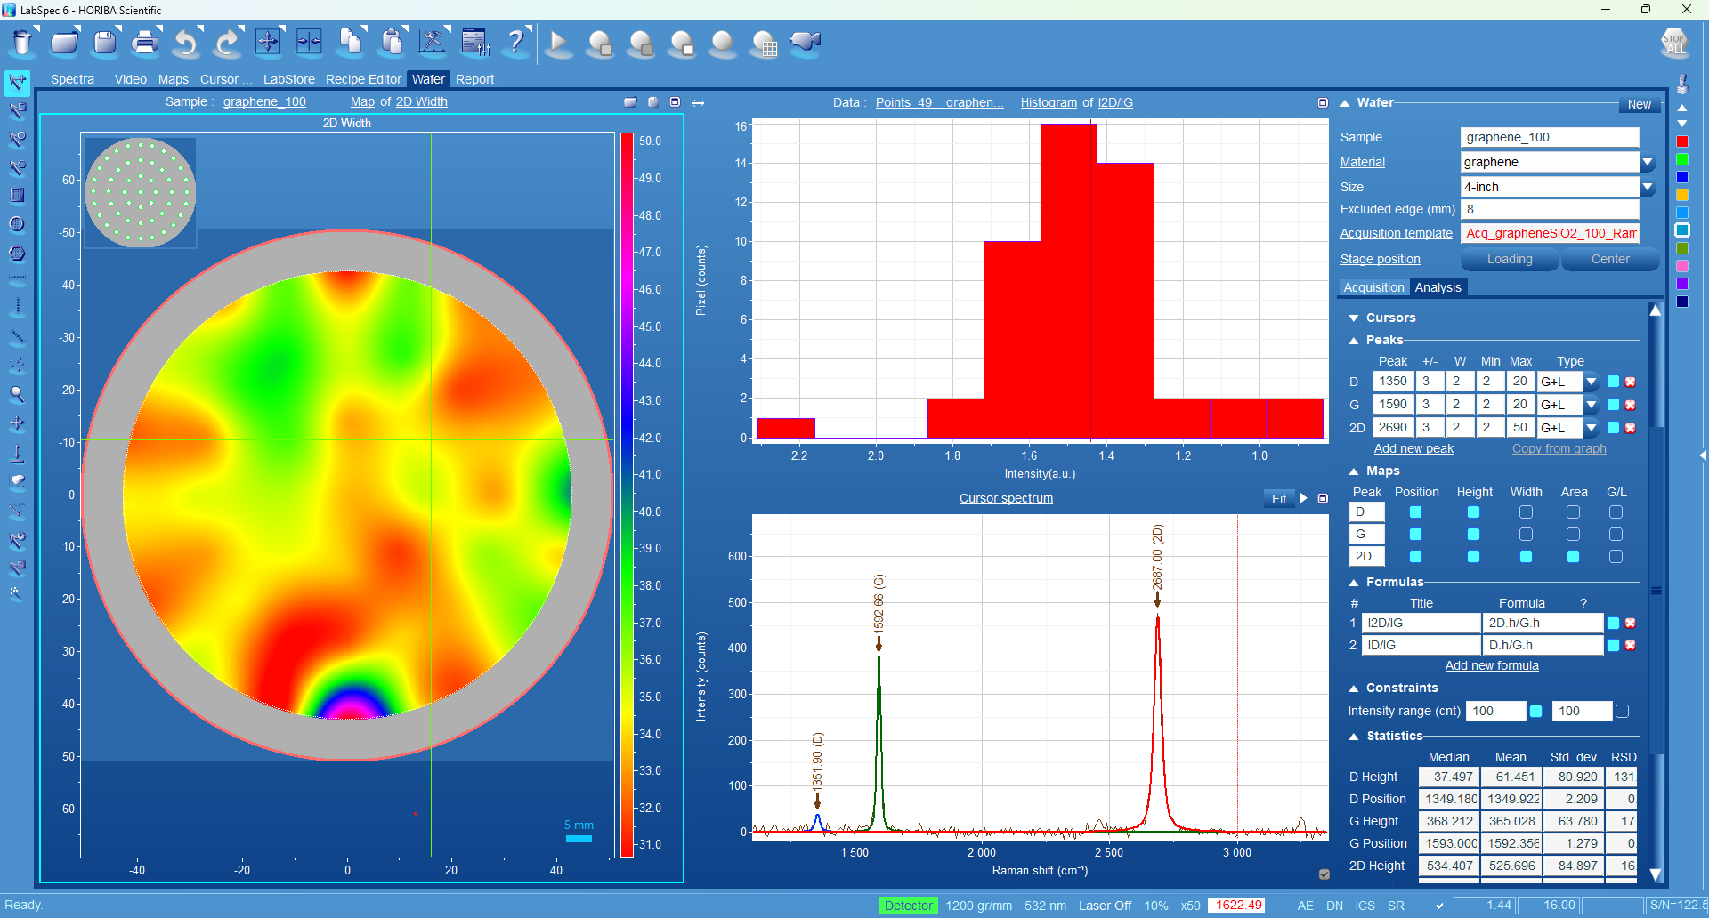Click the Loading stage position button

tap(1510, 259)
